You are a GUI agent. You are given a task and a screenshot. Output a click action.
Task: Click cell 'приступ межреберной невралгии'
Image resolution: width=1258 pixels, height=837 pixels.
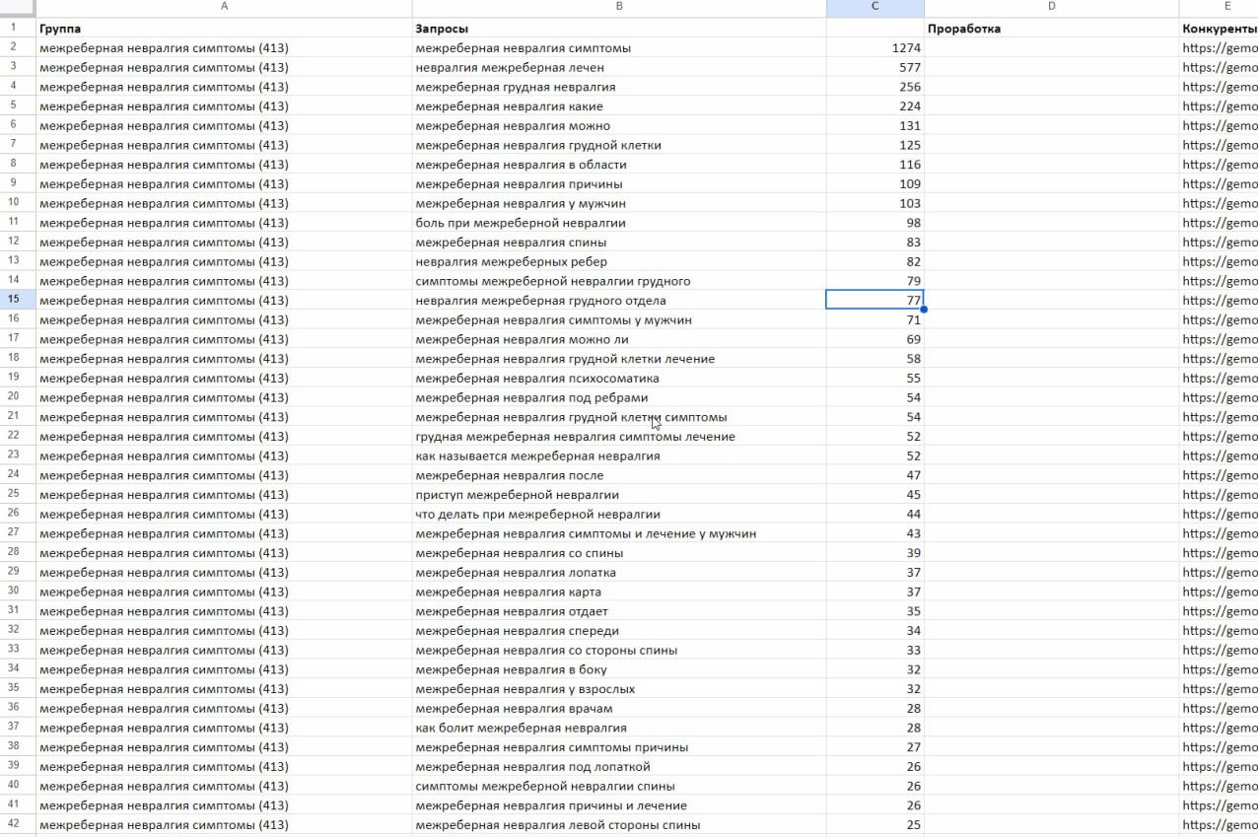pyautogui.click(x=619, y=494)
